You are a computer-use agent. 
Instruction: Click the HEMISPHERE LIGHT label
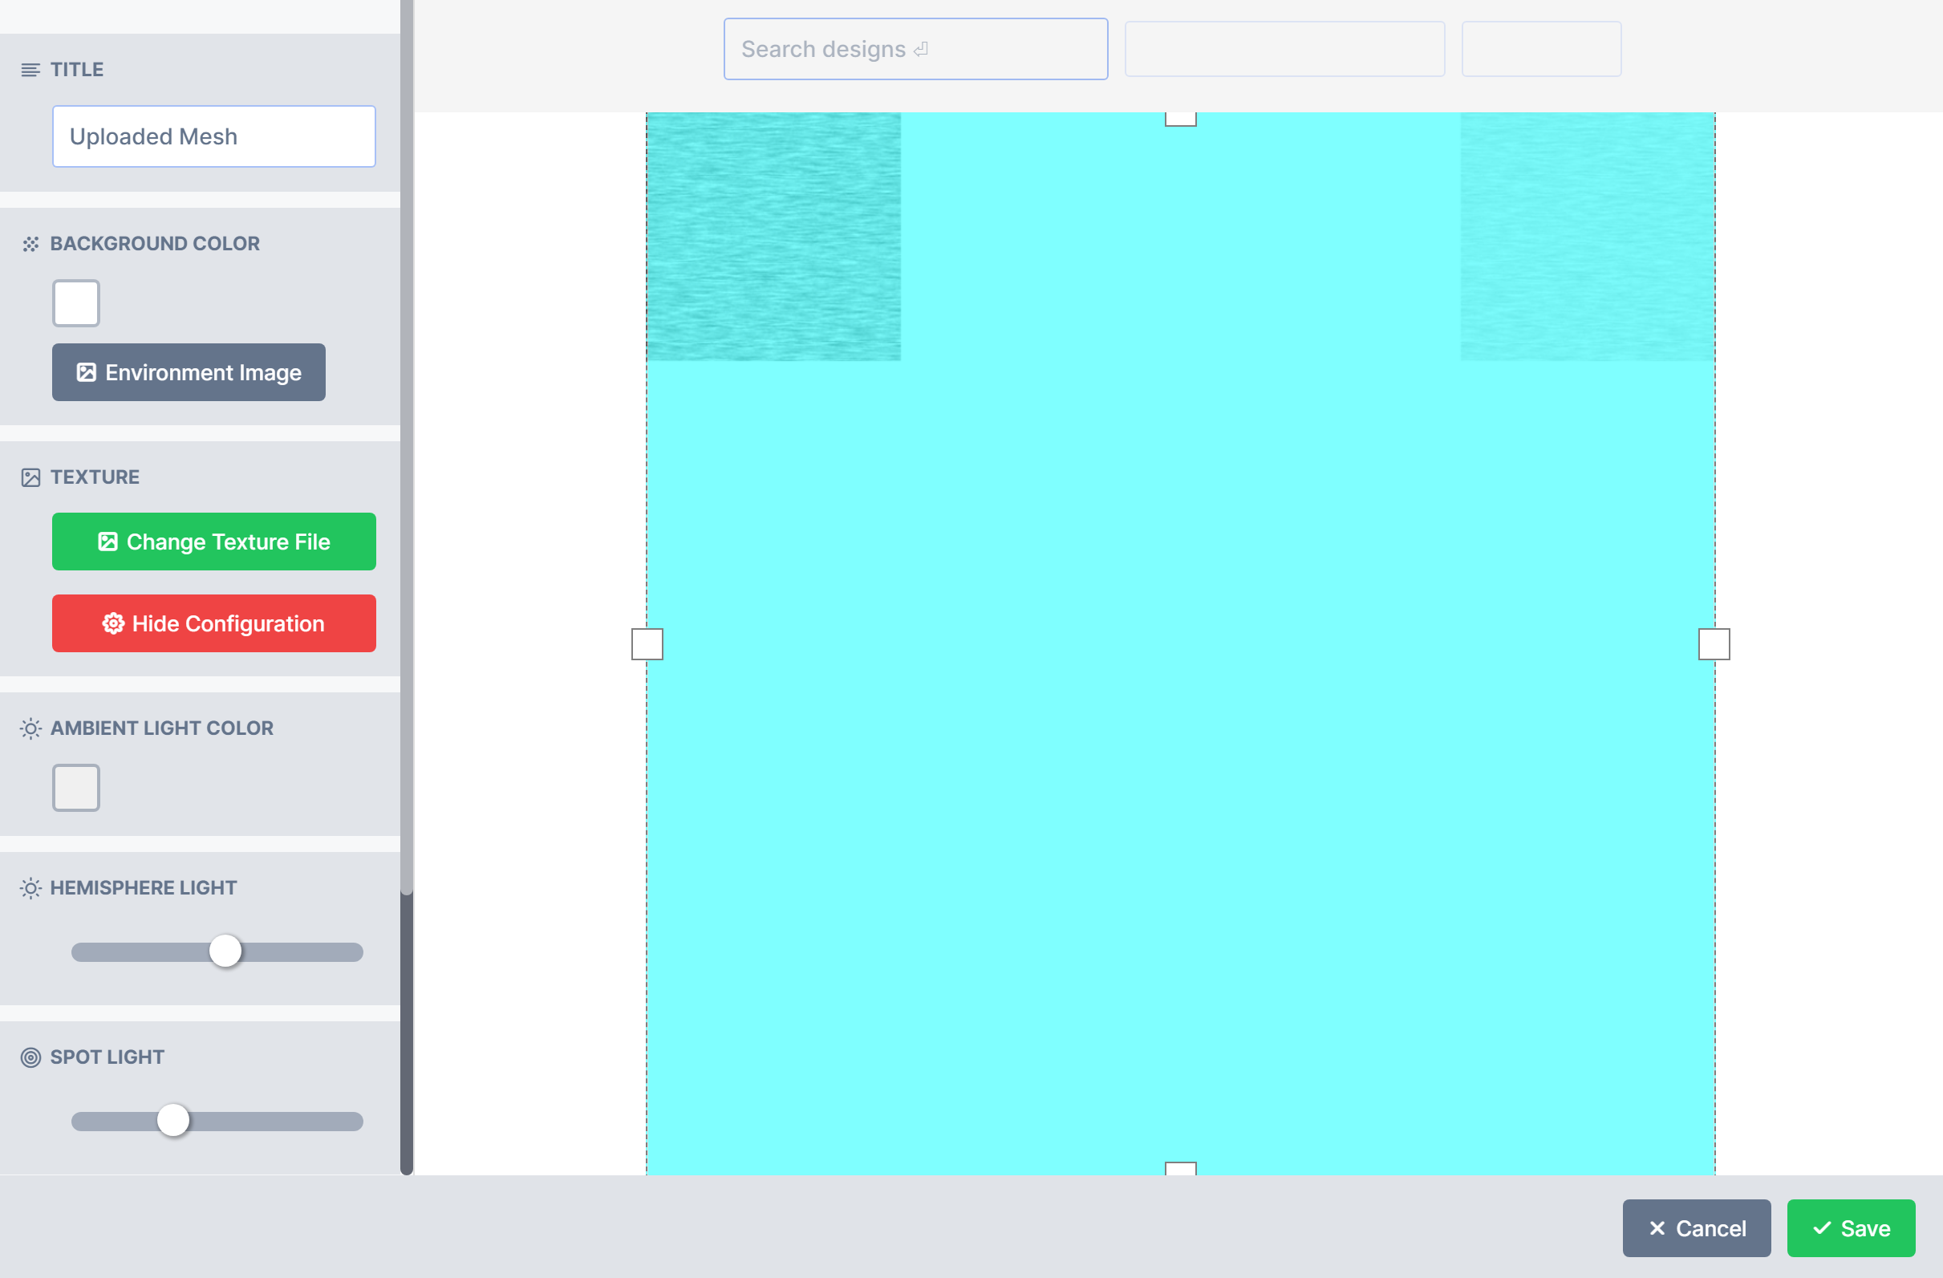point(144,887)
